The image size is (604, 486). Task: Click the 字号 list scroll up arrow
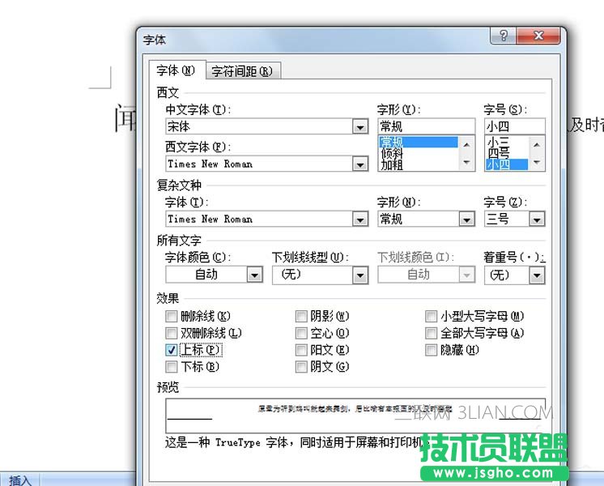[537, 145]
